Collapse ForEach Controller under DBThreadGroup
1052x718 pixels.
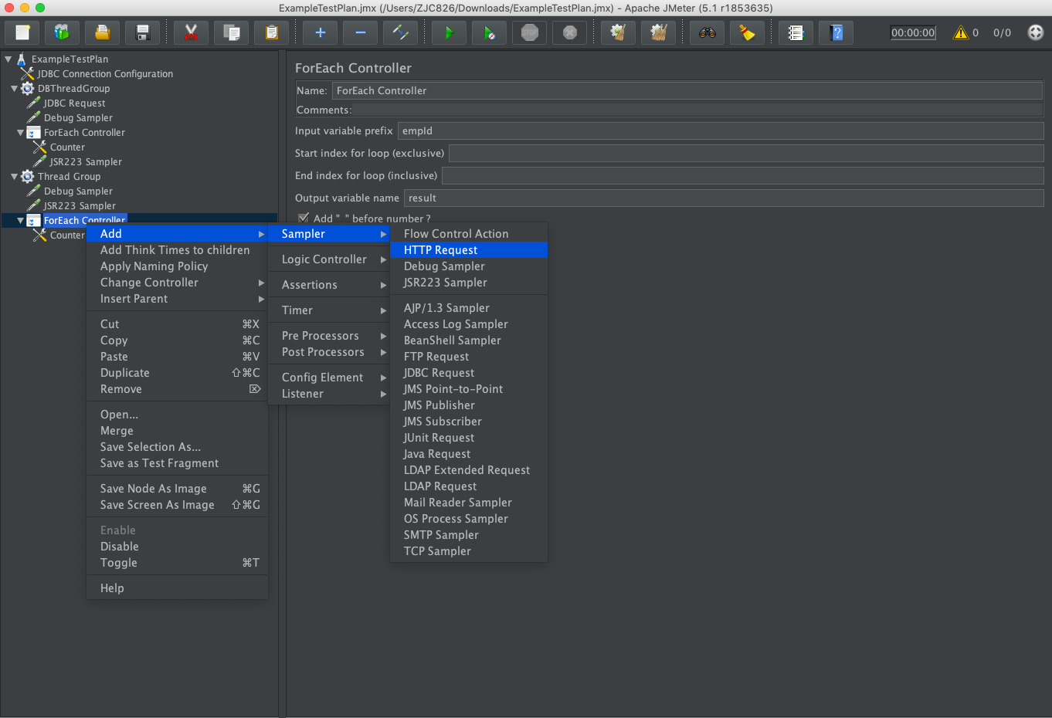(20, 133)
